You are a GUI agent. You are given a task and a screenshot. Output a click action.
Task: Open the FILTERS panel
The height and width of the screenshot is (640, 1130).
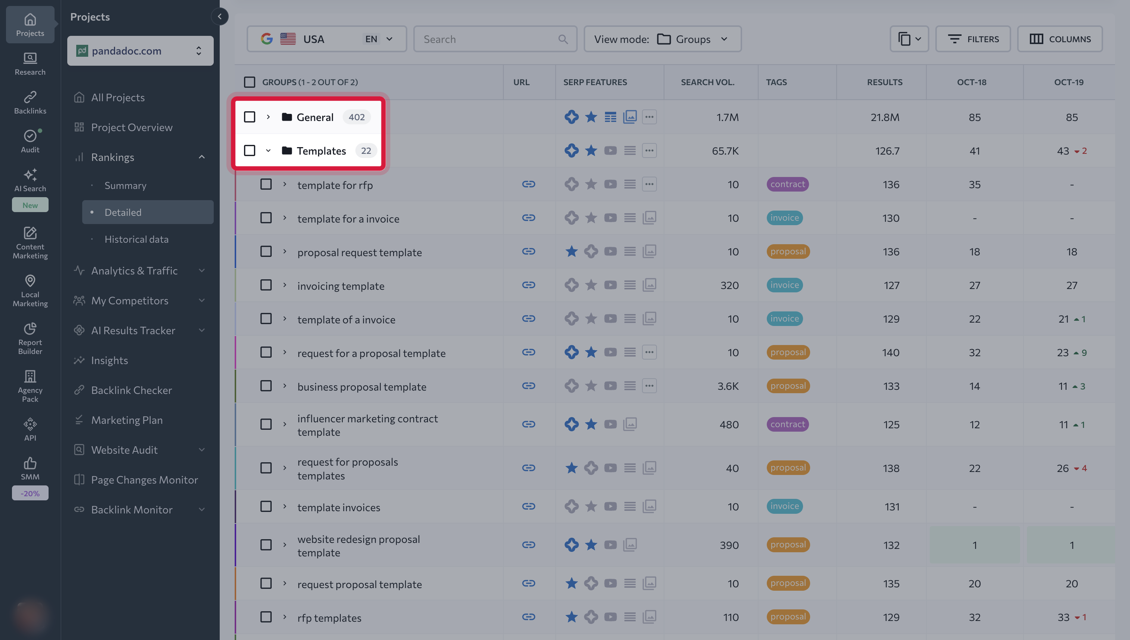click(x=973, y=39)
